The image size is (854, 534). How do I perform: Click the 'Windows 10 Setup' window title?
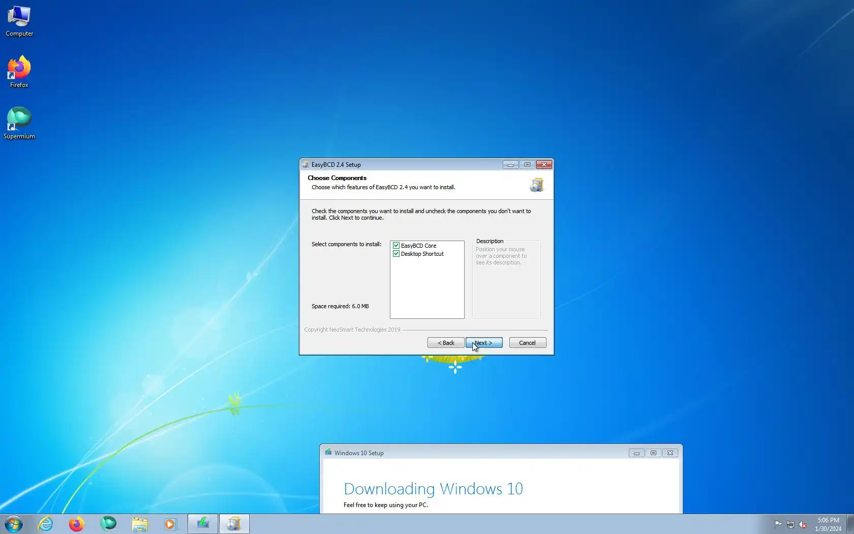[x=359, y=453]
